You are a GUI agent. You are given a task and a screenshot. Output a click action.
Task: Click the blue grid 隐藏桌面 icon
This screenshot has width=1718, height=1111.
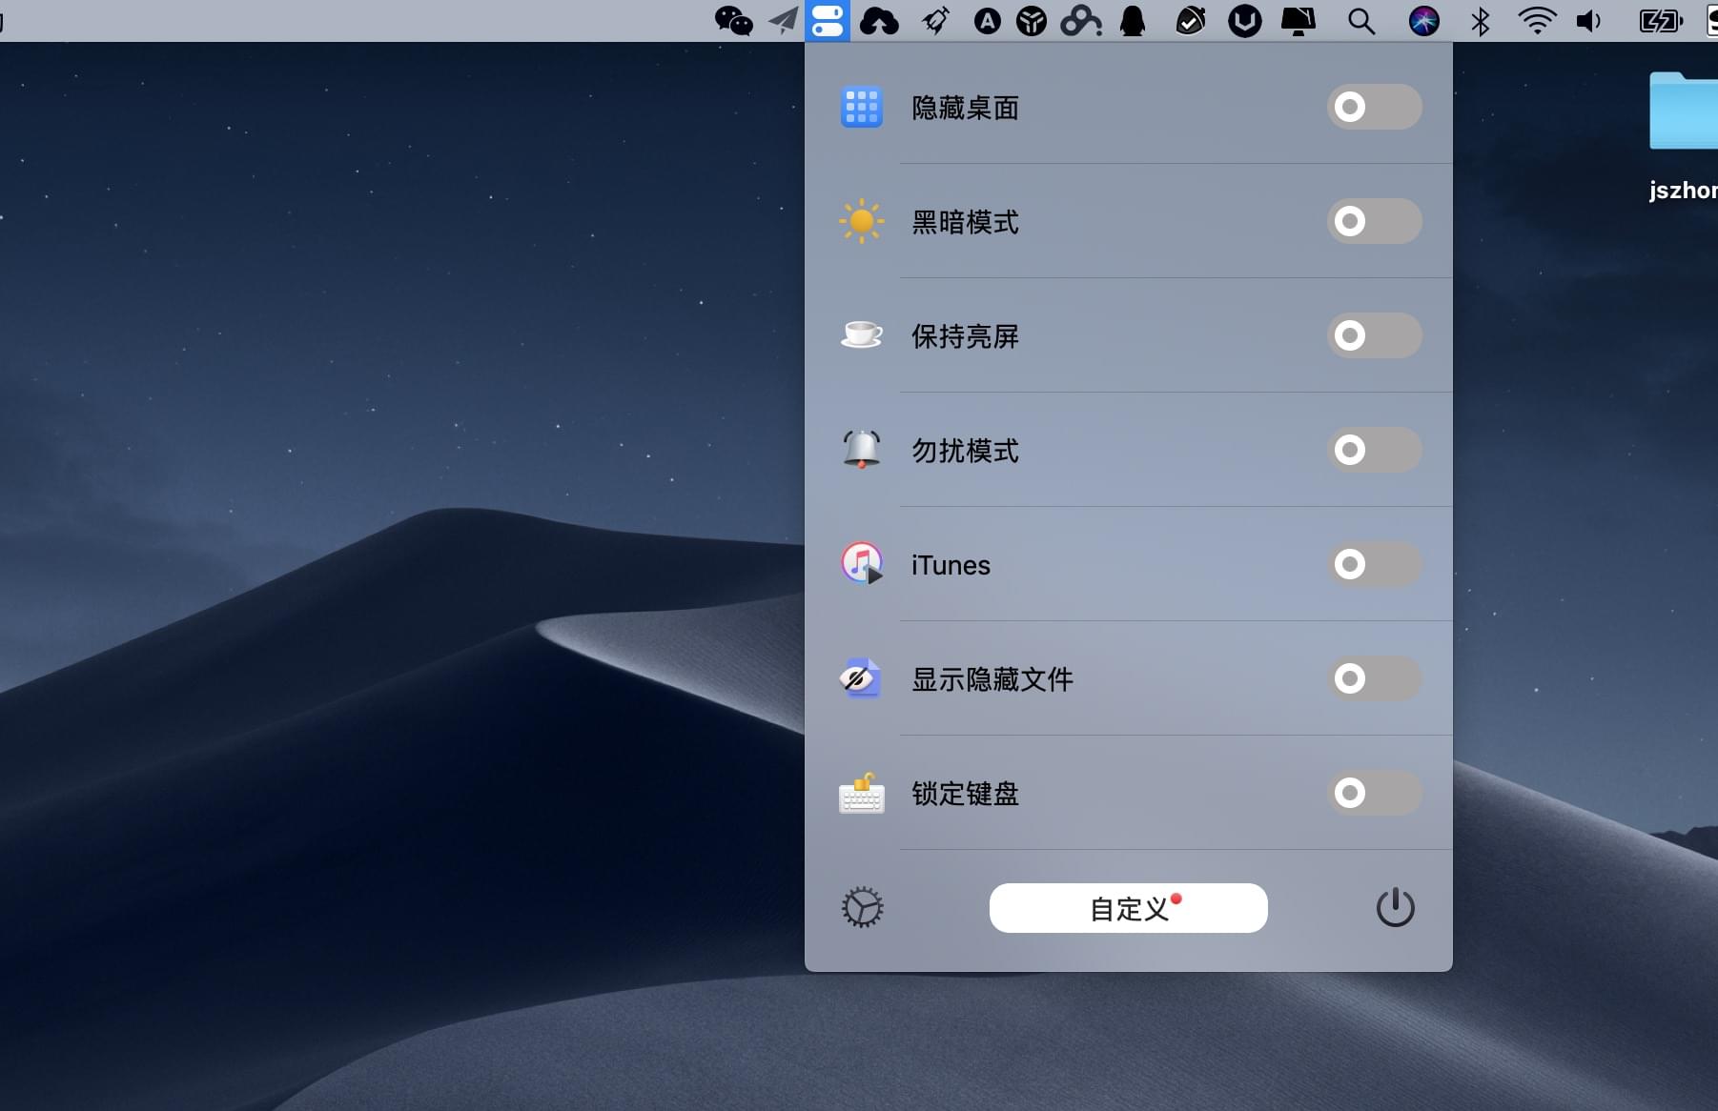pos(862,108)
